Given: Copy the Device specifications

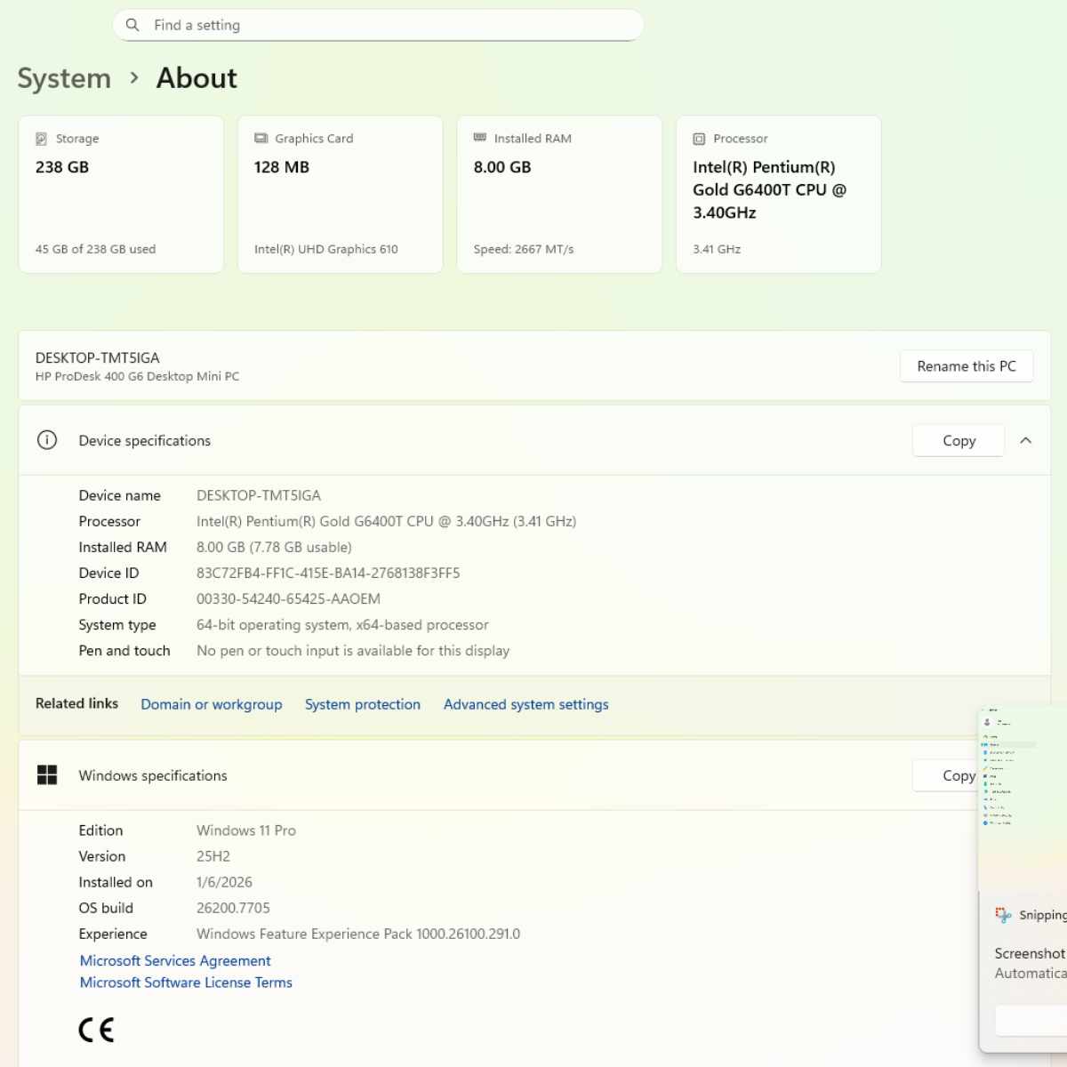Looking at the screenshot, I should tap(959, 441).
